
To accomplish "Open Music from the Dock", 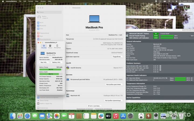I will pos(116,116).
